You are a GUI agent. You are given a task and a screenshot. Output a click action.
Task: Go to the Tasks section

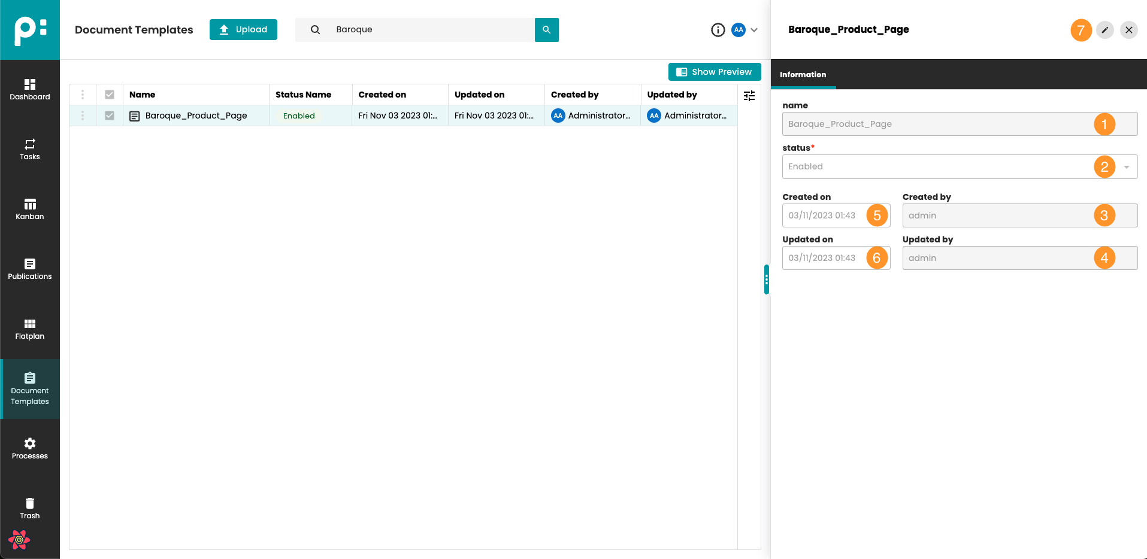point(30,150)
